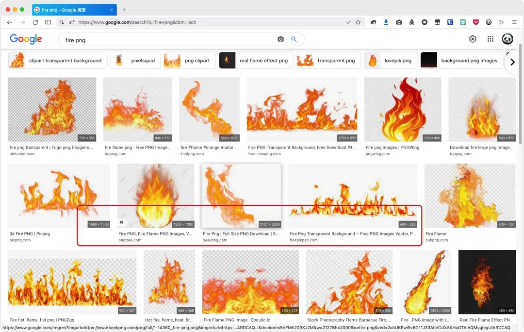Open the Google apps grid
The height and width of the screenshot is (332, 524).
coord(490,39)
